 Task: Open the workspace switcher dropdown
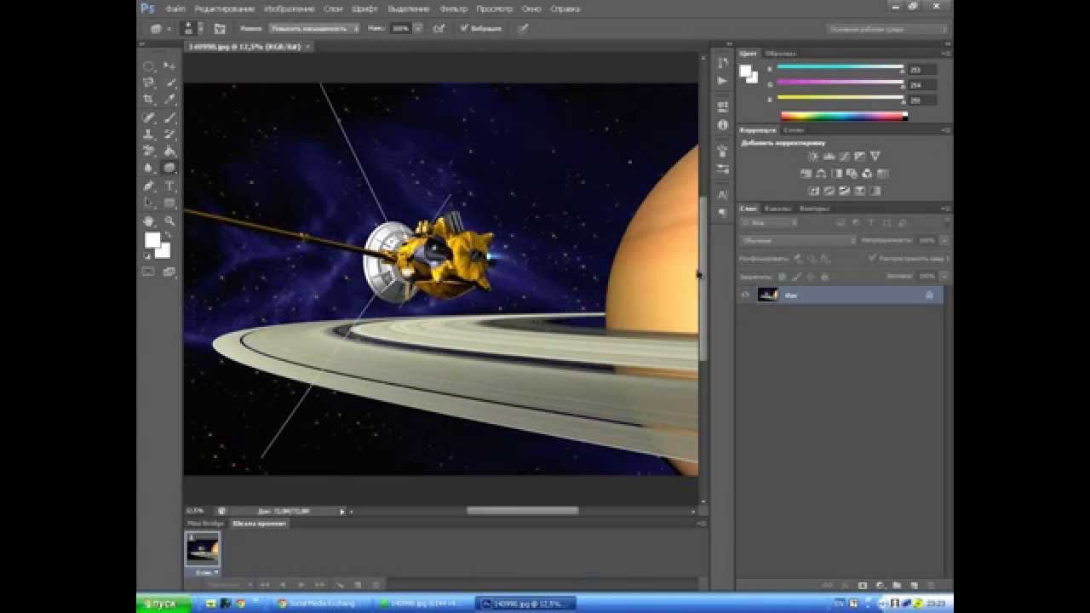[x=886, y=29]
